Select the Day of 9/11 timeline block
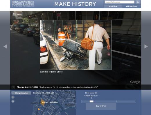This screenshot has width=151, height=115. point(101,106)
